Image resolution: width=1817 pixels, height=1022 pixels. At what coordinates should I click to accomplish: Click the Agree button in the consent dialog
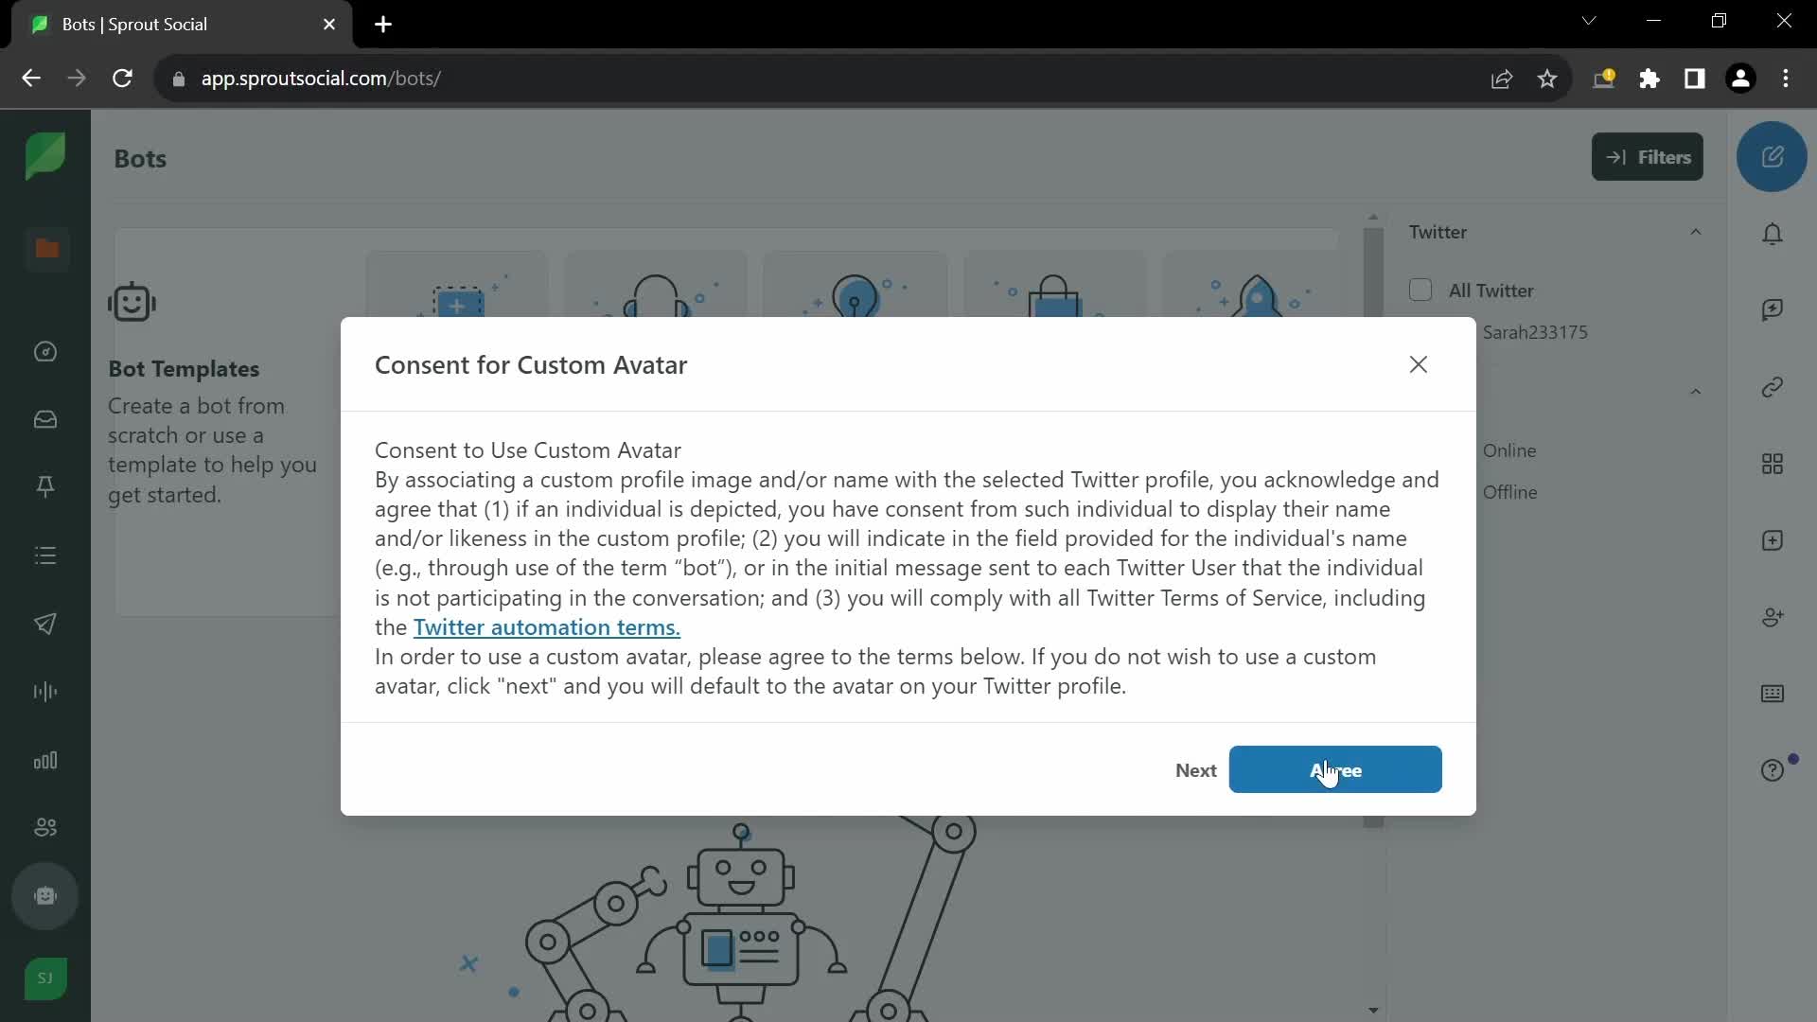(x=1334, y=769)
